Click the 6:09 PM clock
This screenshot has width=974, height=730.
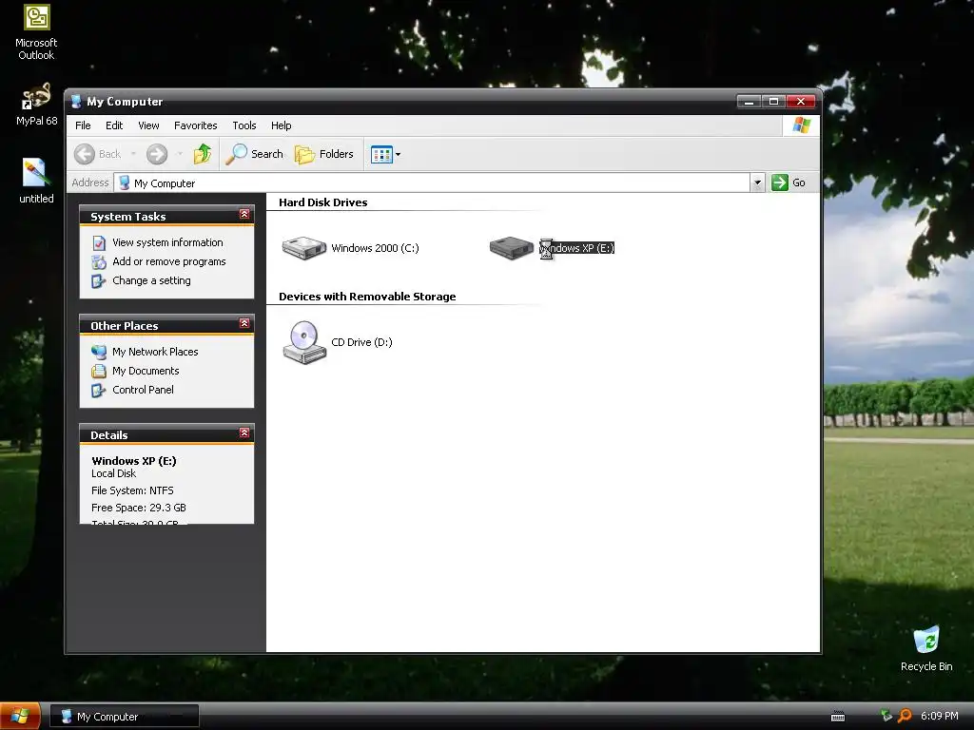[939, 716]
